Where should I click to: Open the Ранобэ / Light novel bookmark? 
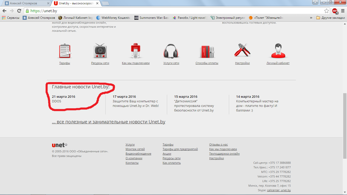pos(190,18)
